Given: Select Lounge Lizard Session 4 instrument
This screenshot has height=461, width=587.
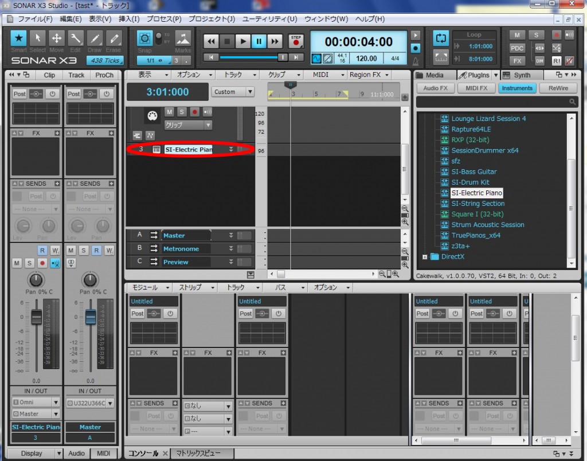Looking at the screenshot, I should tap(488, 119).
